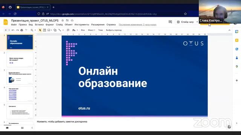Open the Справка menu
Image resolution: width=241 pixels, height=135 pixels.
[x=111, y=24]
